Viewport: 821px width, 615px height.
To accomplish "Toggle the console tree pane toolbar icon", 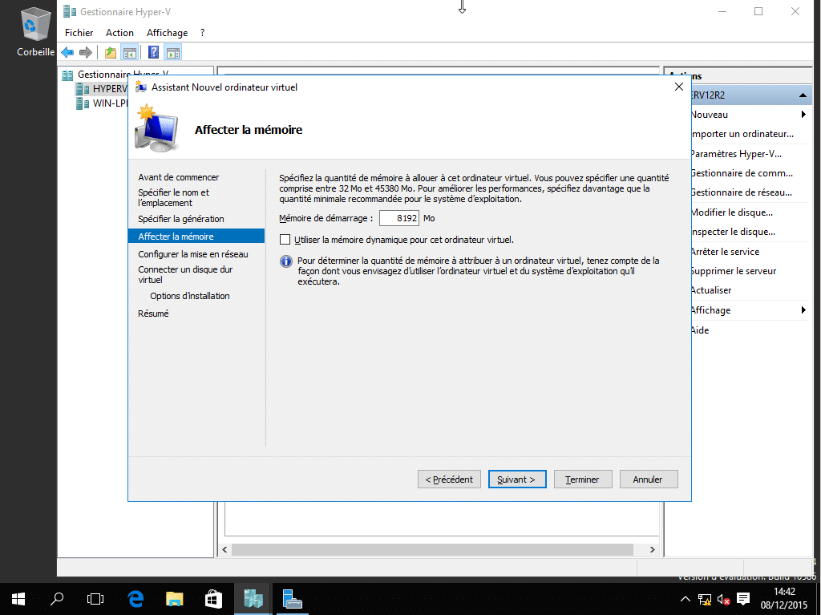I will click(129, 52).
